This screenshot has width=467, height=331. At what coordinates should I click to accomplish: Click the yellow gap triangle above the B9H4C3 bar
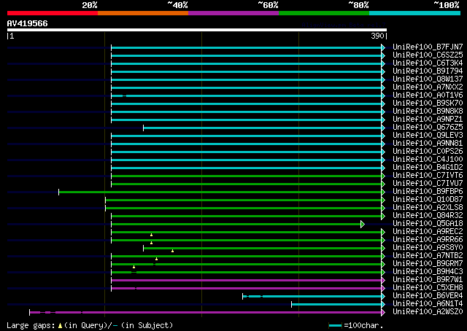point(134,267)
